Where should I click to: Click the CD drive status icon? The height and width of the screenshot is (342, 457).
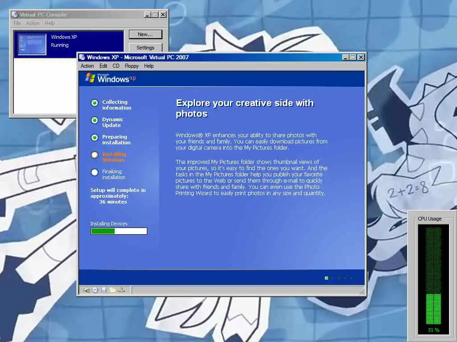click(96, 290)
